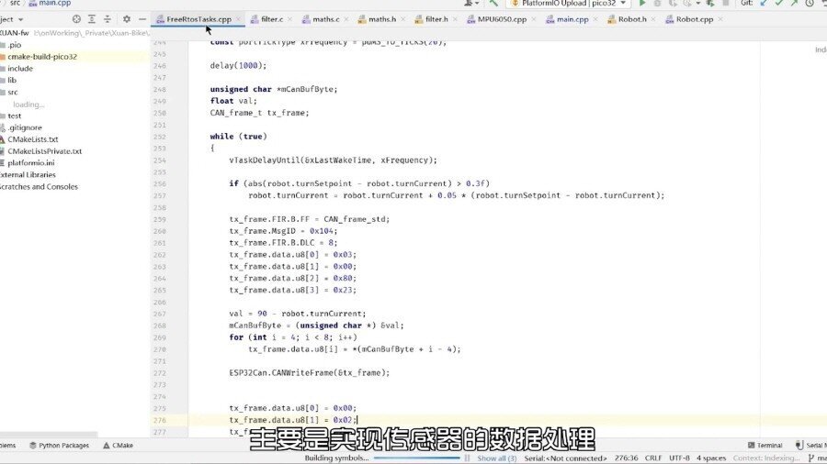This screenshot has height=464, width=827.
Task: Click the Git update project arrow
Action: (x=762, y=4)
